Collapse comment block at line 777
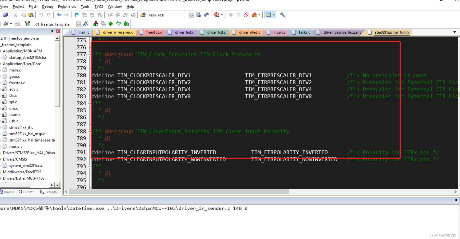Image resolution: width=460 pixels, height=239 pixels. pos(89,54)
